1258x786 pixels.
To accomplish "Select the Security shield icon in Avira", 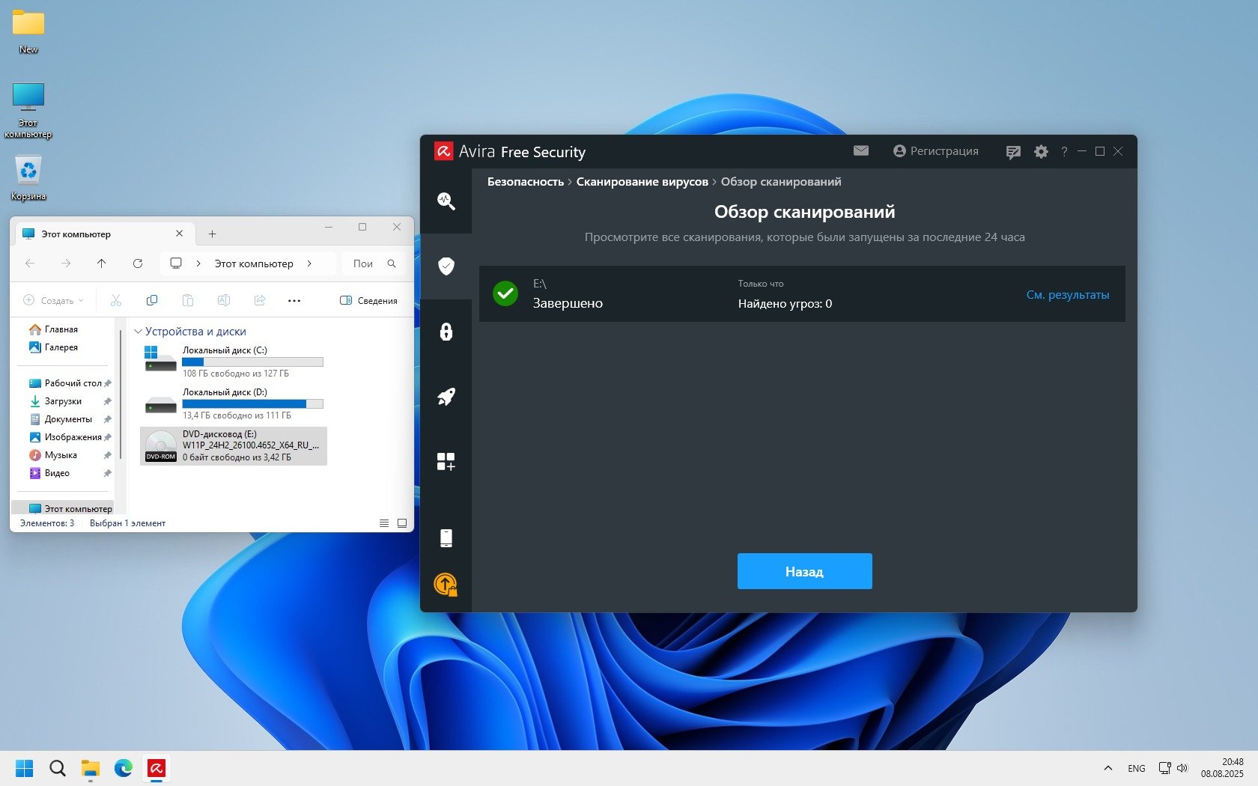I will [x=446, y=266].
